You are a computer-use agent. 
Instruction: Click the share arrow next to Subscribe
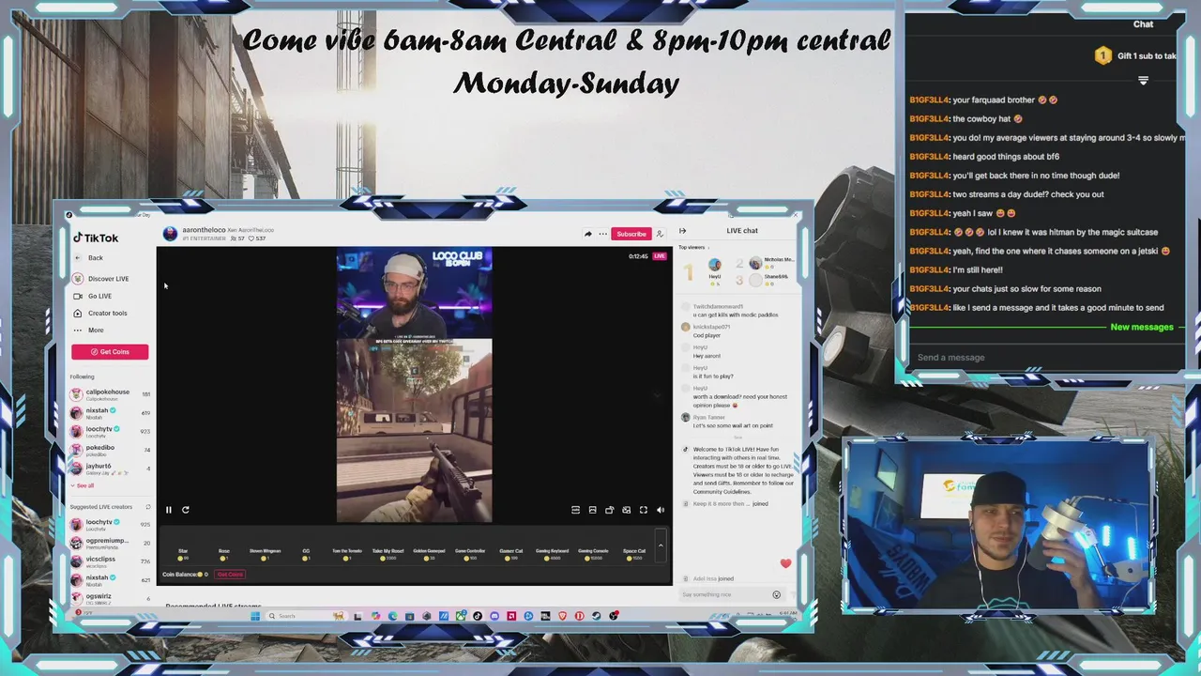(588, 234)
